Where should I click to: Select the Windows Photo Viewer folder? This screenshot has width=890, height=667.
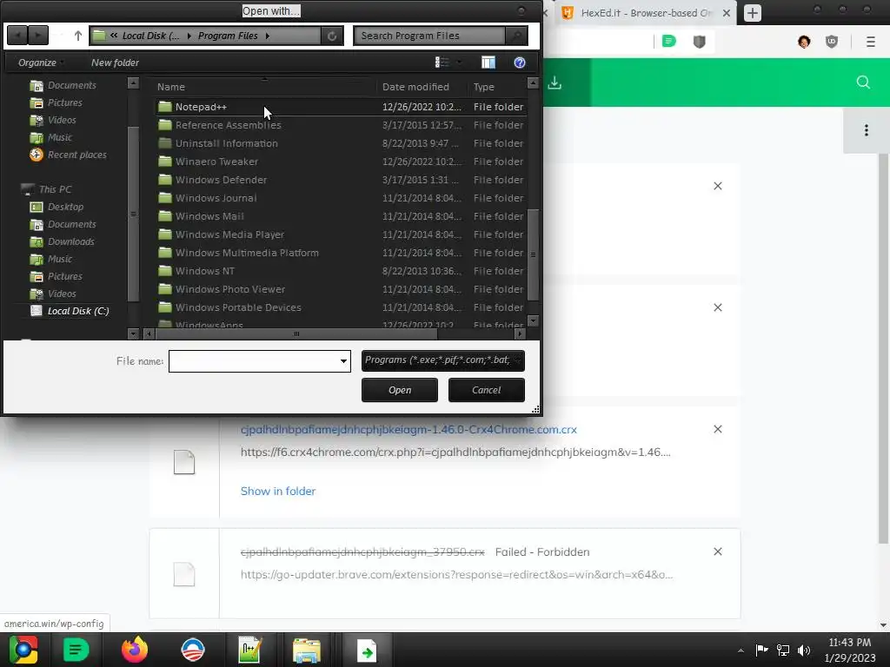click(341, 288)
